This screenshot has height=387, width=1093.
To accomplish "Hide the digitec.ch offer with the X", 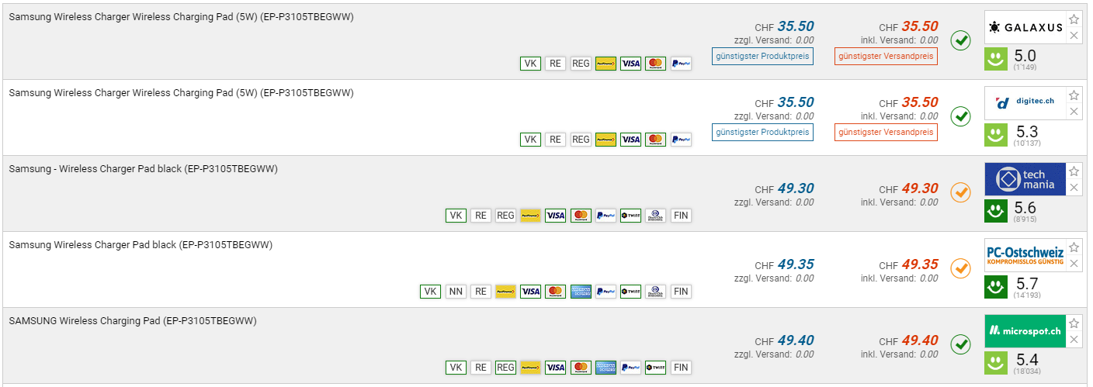I will [x=1074, y=112].
